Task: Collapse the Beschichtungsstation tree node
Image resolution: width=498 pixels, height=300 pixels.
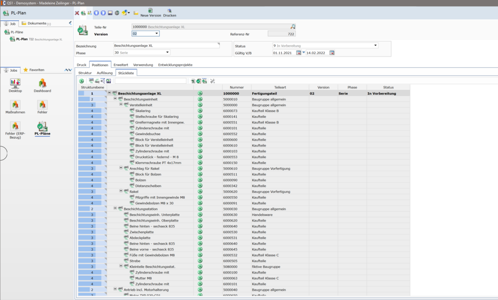Action: [x=115, y=209]
